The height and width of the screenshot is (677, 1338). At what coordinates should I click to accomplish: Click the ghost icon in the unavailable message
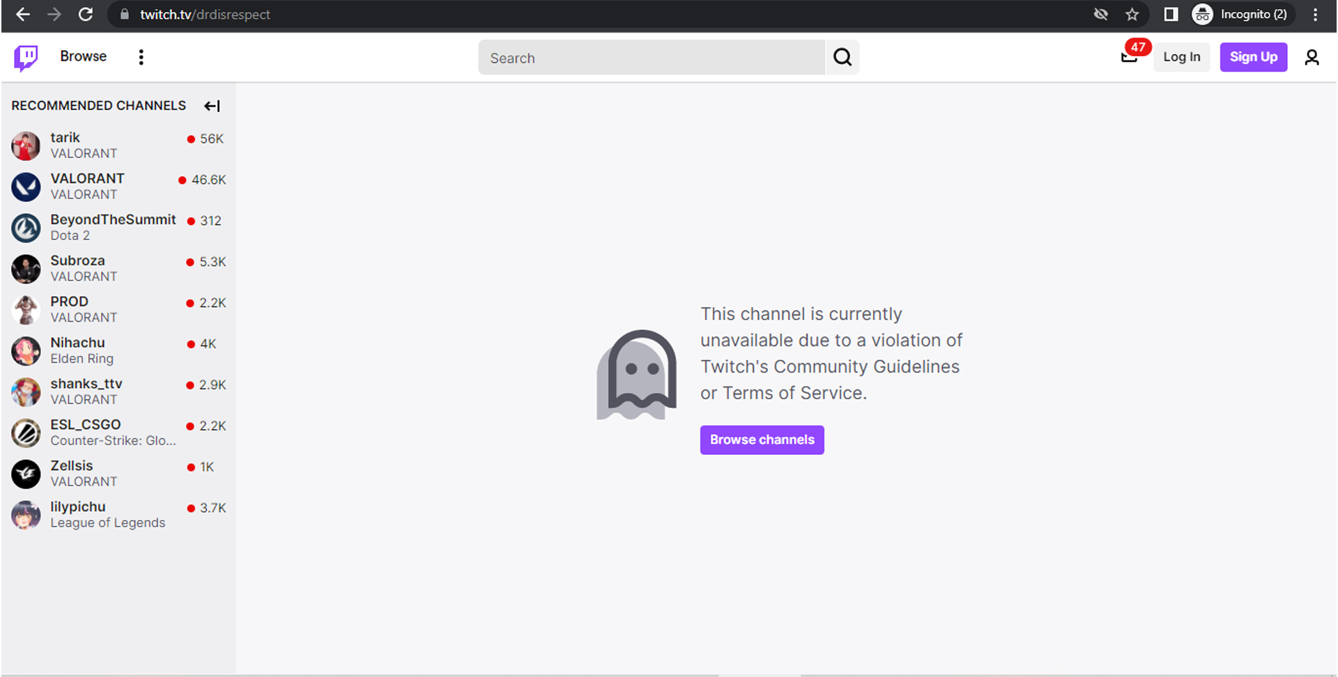[x=637, y=375]
